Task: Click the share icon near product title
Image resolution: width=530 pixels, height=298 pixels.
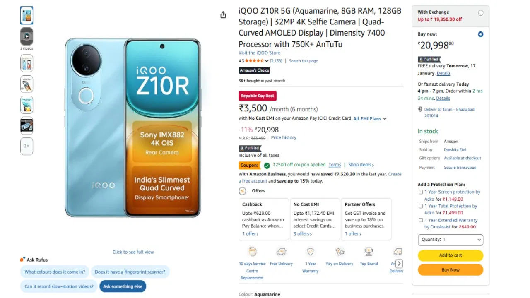Action: [x=223, y=14]
